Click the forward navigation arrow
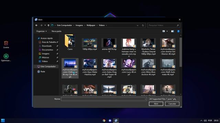Viewport: 220px width, 123px height. (x=41, y=25)
